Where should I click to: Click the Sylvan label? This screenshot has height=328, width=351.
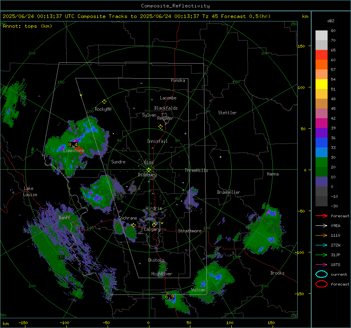click(149, 115)
